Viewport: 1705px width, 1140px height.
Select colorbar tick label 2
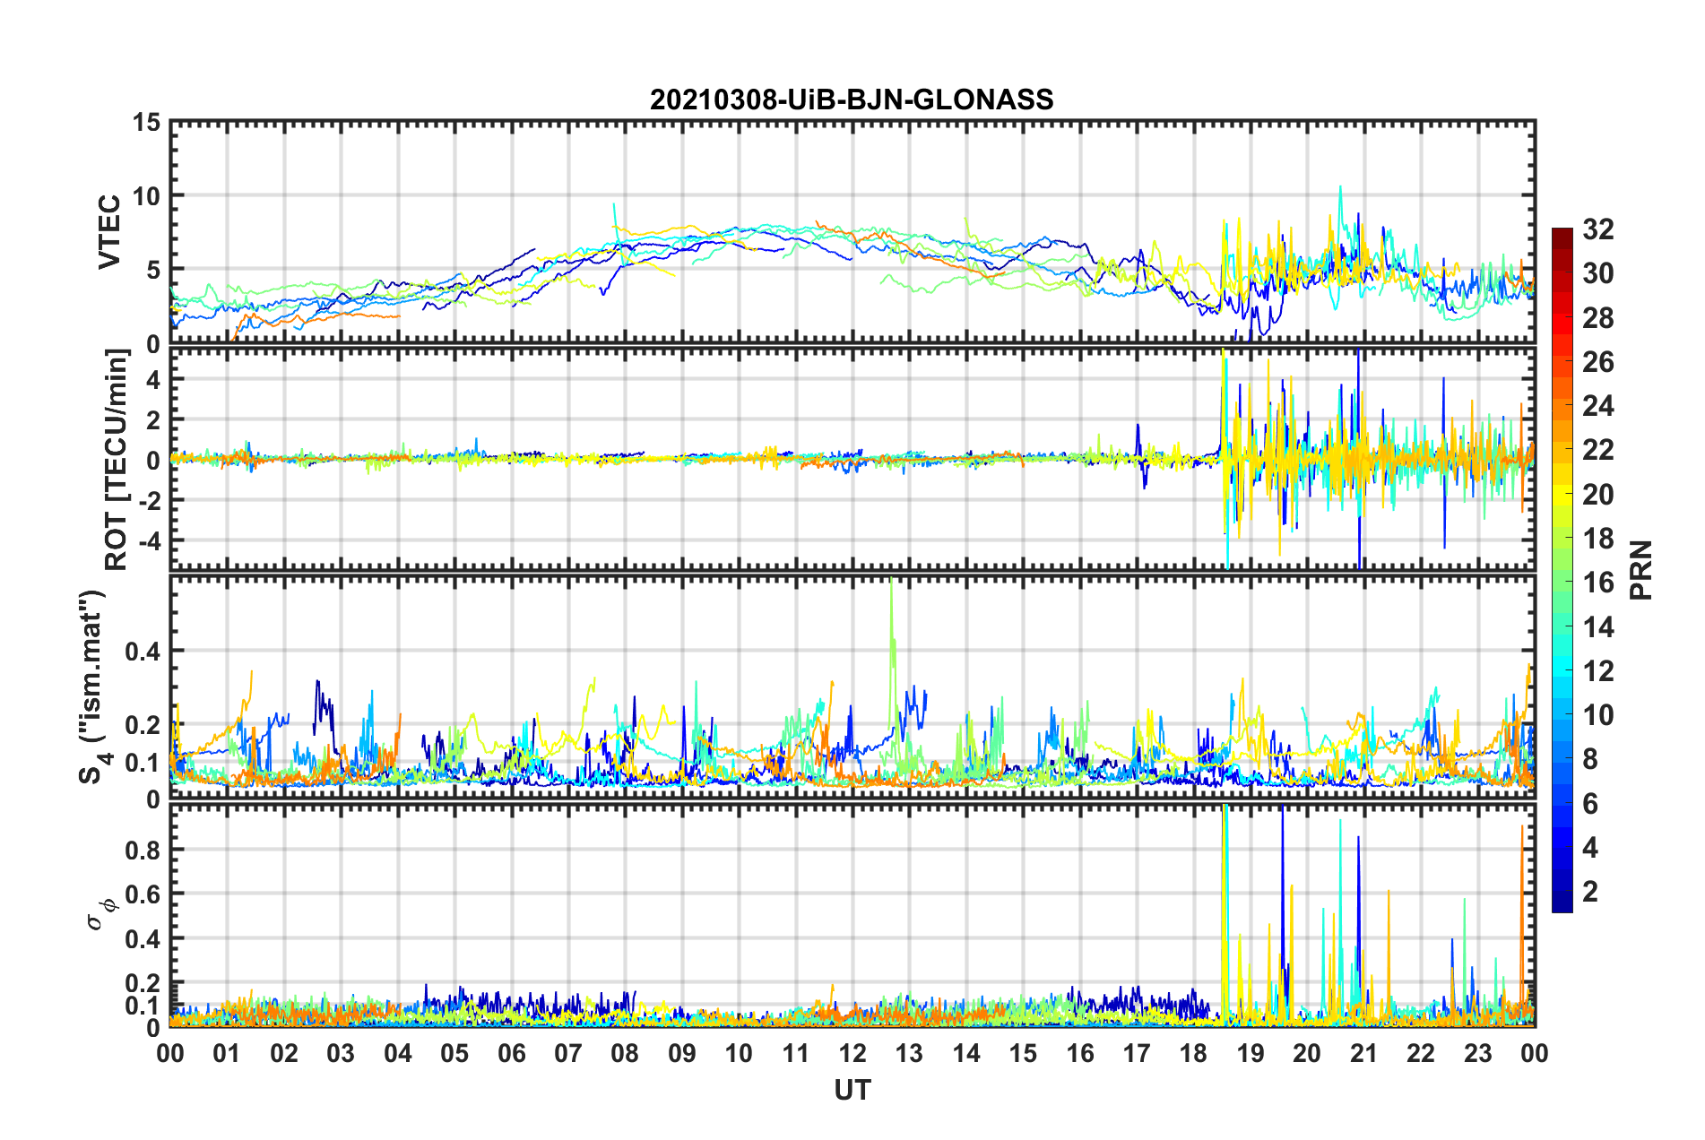coord(1590,892)
